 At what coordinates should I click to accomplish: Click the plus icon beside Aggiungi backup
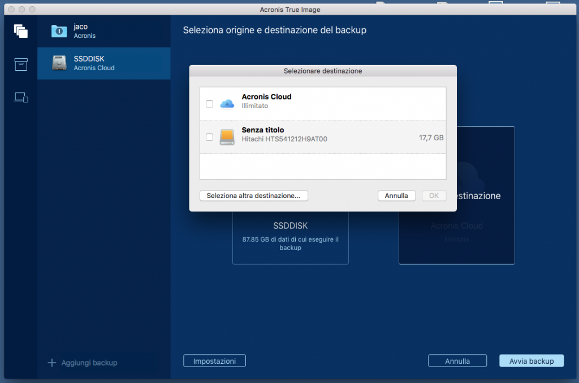click(x=52, y=363)
